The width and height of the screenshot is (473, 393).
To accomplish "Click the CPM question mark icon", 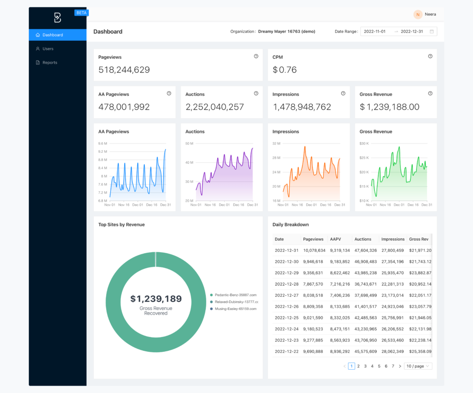I will (430, 56).
